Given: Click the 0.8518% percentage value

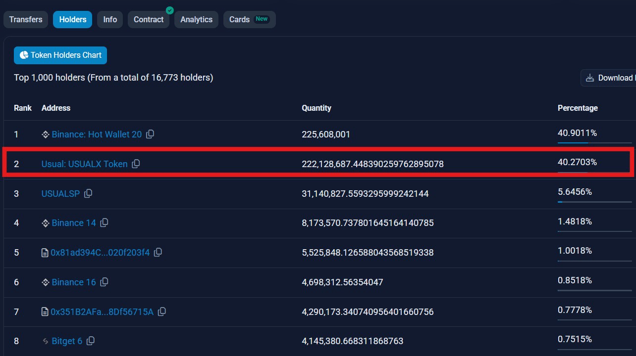Looking at the screenshot, I should click(x=575, y=280).
